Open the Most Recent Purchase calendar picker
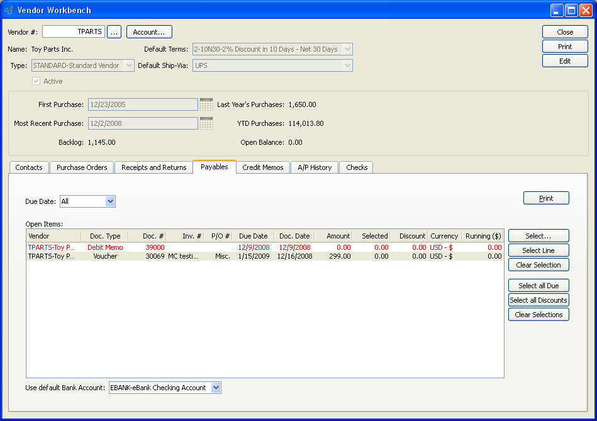 coord(206,123)
